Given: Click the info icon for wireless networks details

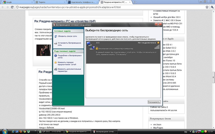Looking at the screenshot, I should coord(55,56).
